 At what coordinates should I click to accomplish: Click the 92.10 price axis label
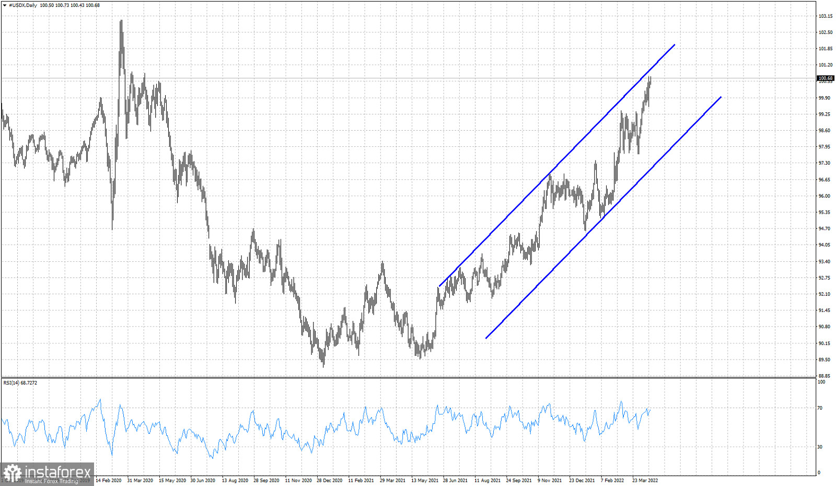825,294
